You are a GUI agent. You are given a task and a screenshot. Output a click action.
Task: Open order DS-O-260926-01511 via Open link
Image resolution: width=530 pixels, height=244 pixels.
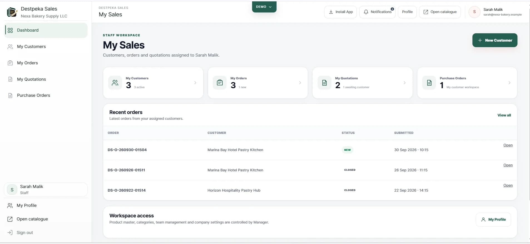[x=508, y=165]
